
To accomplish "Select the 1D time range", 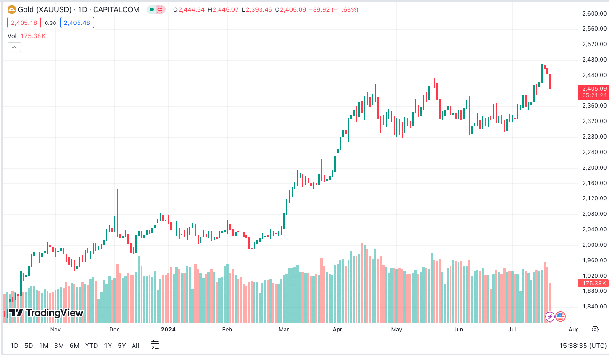I will click(14, 346).
